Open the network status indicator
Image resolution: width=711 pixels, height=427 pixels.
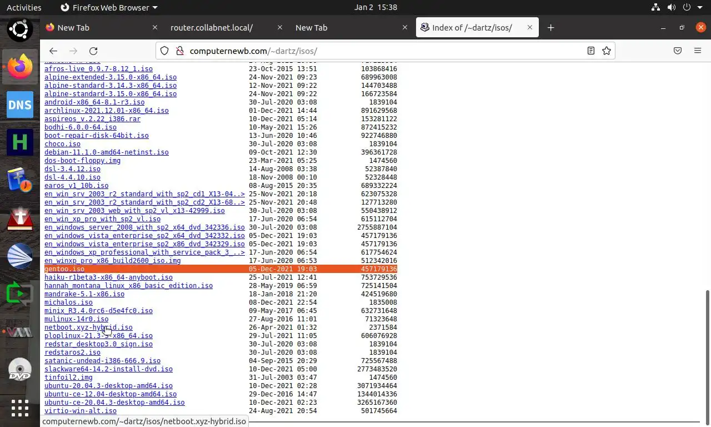coord(656,7)
